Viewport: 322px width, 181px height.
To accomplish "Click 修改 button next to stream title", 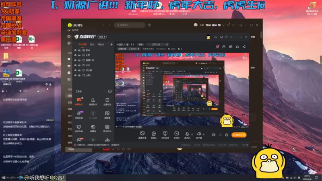I will pos(140,44).
